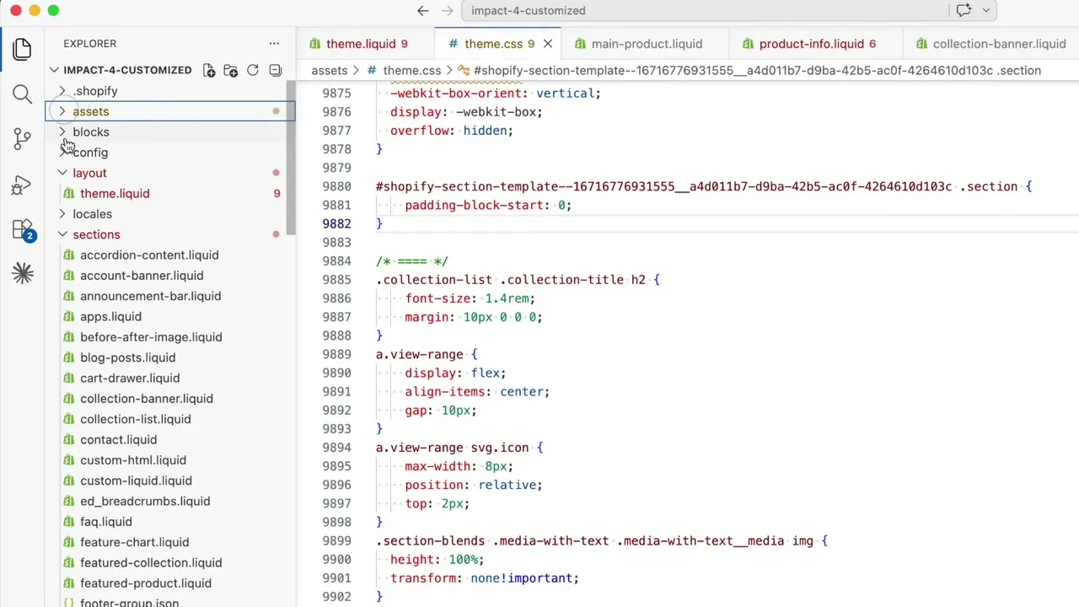Go forward with the navigation arrow
This screenshot has height=607, width=1079.
point(447,11)
